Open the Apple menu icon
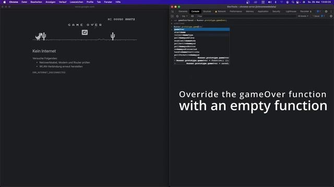The image size is (334, 187). [x=5, y=2]
